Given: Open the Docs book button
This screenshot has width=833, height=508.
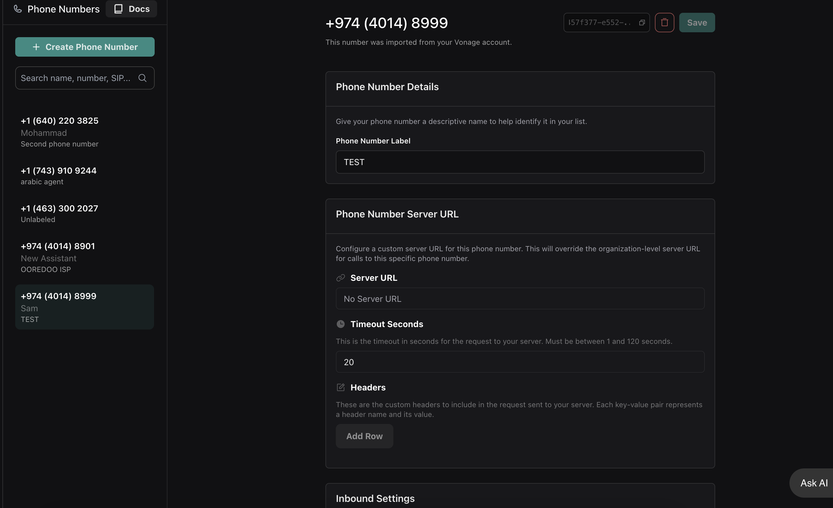Looking at the screenshot, I should (x=132, y=9).
